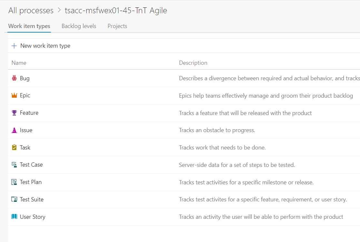Select 'Describes a divergence between required' description
This screenshot has height=242, width=360.
coord(269,78)
